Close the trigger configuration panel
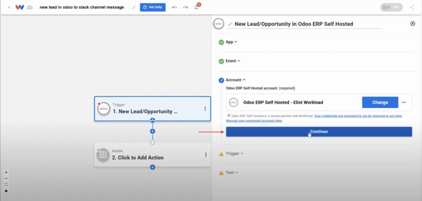The height and width of the screenshot is (201, 422). 413,24
